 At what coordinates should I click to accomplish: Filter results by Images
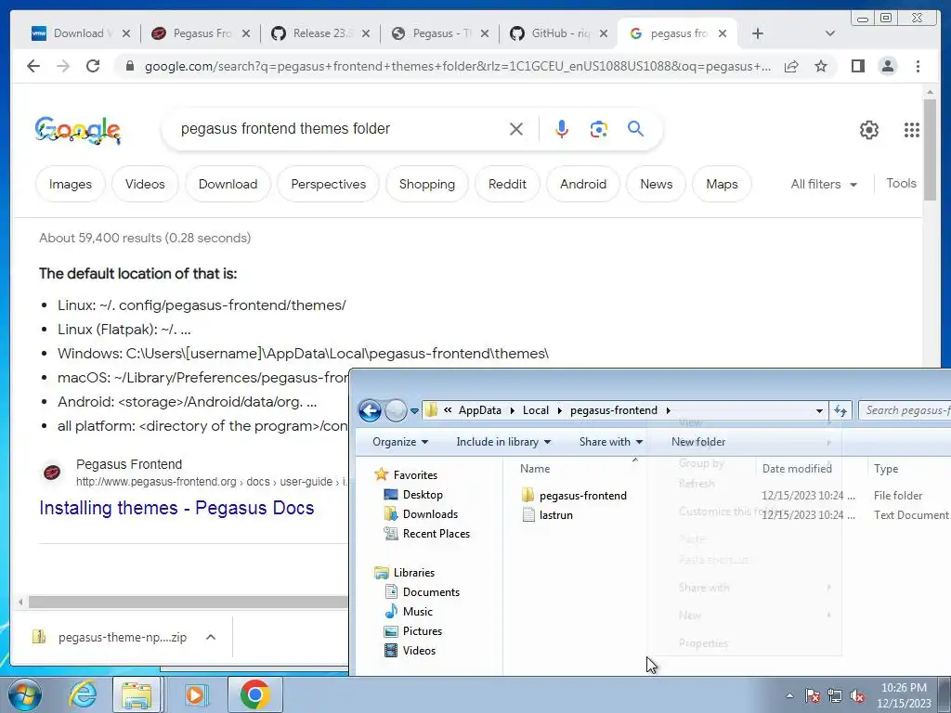71,184
